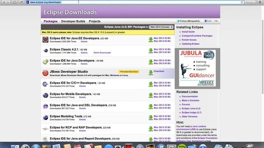Screen dimensions: 264x148
Task: Go back with Safari's back arrow
Action: click(x=4, y=2)
